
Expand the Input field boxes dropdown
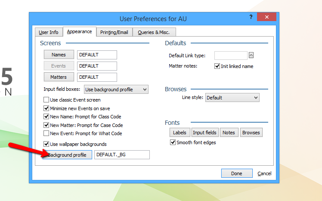pyautogui.click(x=116, y=90)
